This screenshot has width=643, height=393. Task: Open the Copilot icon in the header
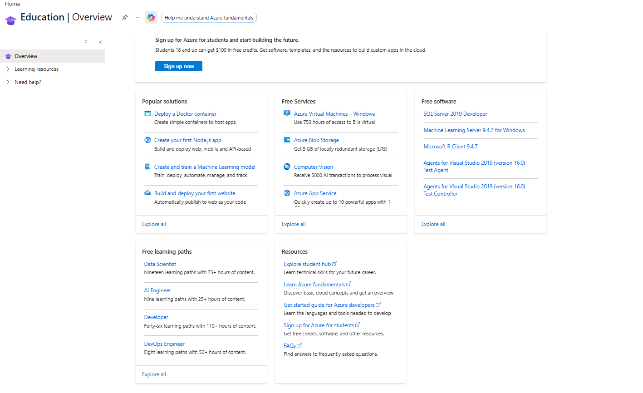[x=151, y=18]
